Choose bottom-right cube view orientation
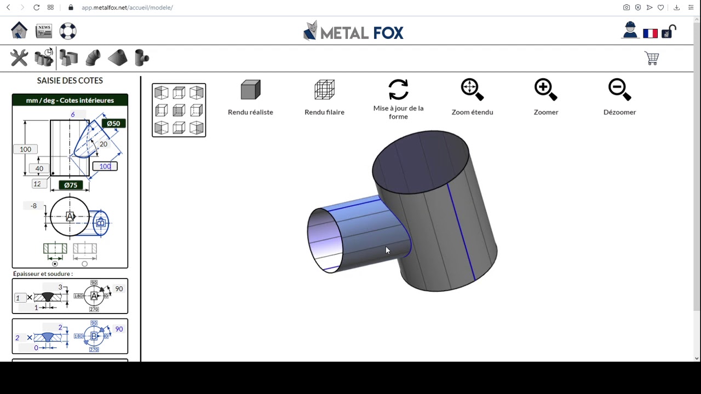Image resolution: width=701 pixels, height=394 pixels. (197, 128)
